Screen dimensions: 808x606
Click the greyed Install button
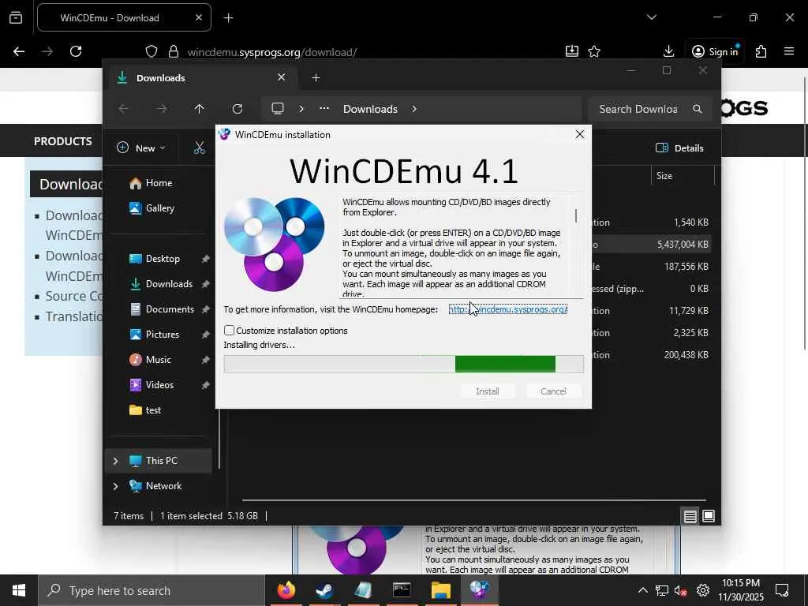point(488,391)
